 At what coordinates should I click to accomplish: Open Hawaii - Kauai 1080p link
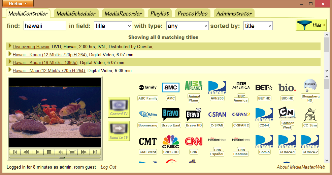(45, 63)
